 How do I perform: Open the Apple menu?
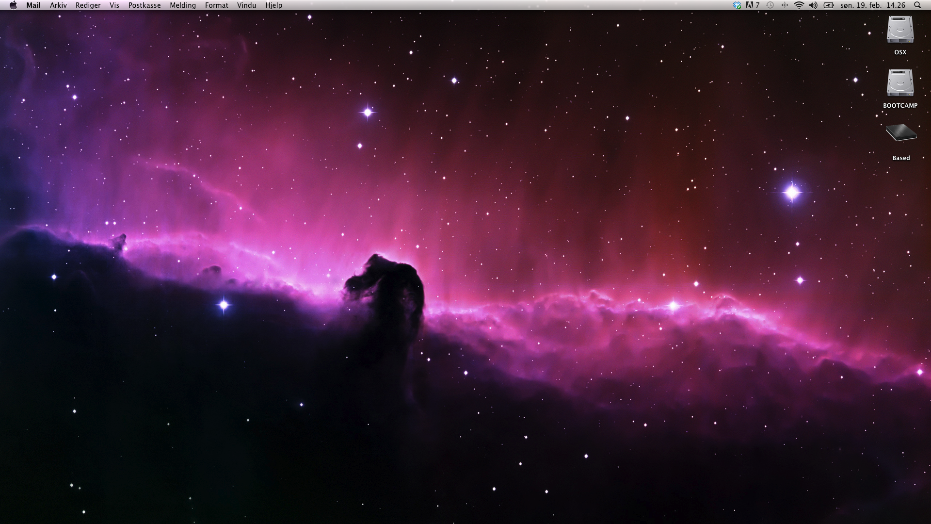pyautogui.click(x=13, y=5)
